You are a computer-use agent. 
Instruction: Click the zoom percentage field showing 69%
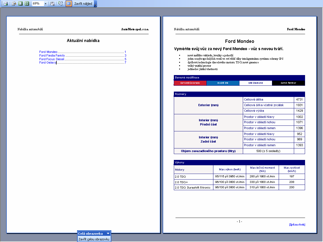click(x=38, y=3)
